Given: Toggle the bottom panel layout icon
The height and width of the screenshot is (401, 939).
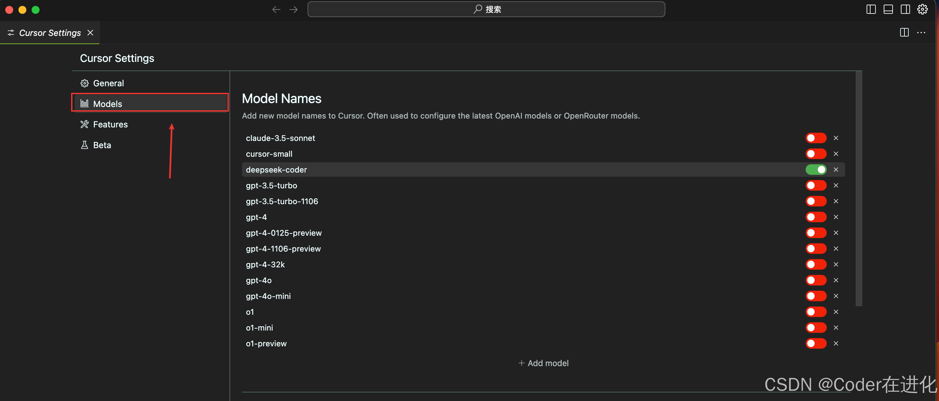Looking at the screenshot, I should pyautogui.click(x=888, y=10).
